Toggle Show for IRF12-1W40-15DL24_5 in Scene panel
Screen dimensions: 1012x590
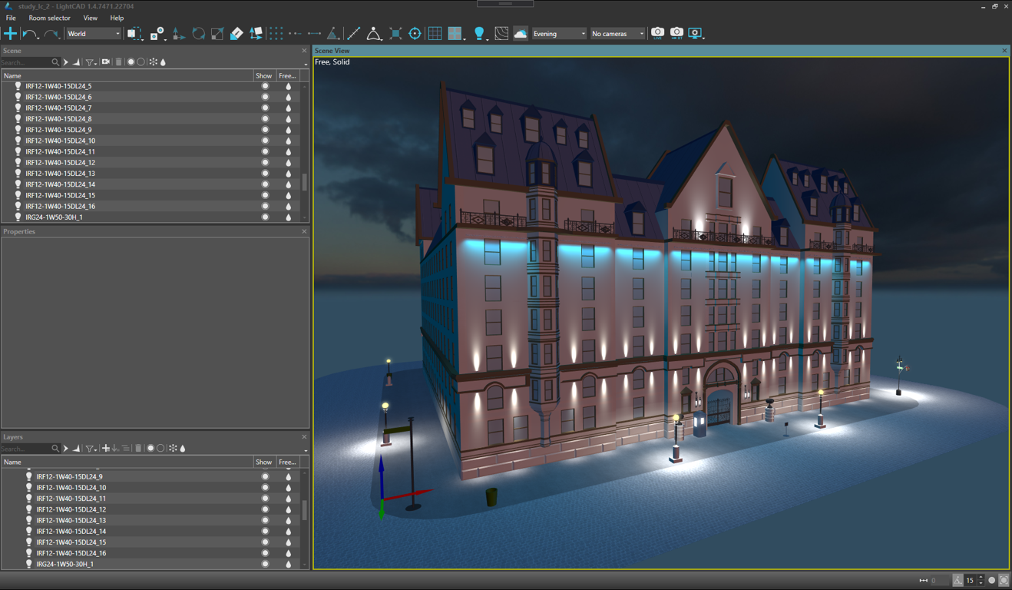[x=265, y=86]
